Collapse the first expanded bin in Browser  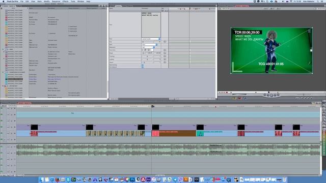[3, 49]
